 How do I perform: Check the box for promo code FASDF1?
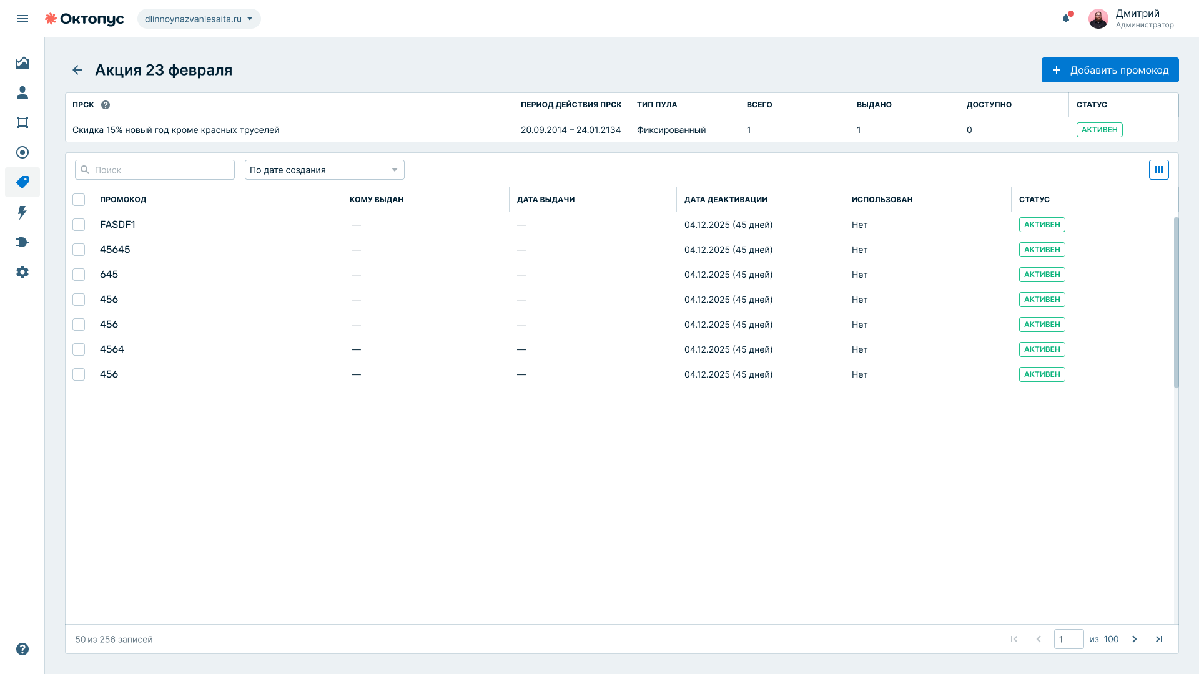coord(79,225)
